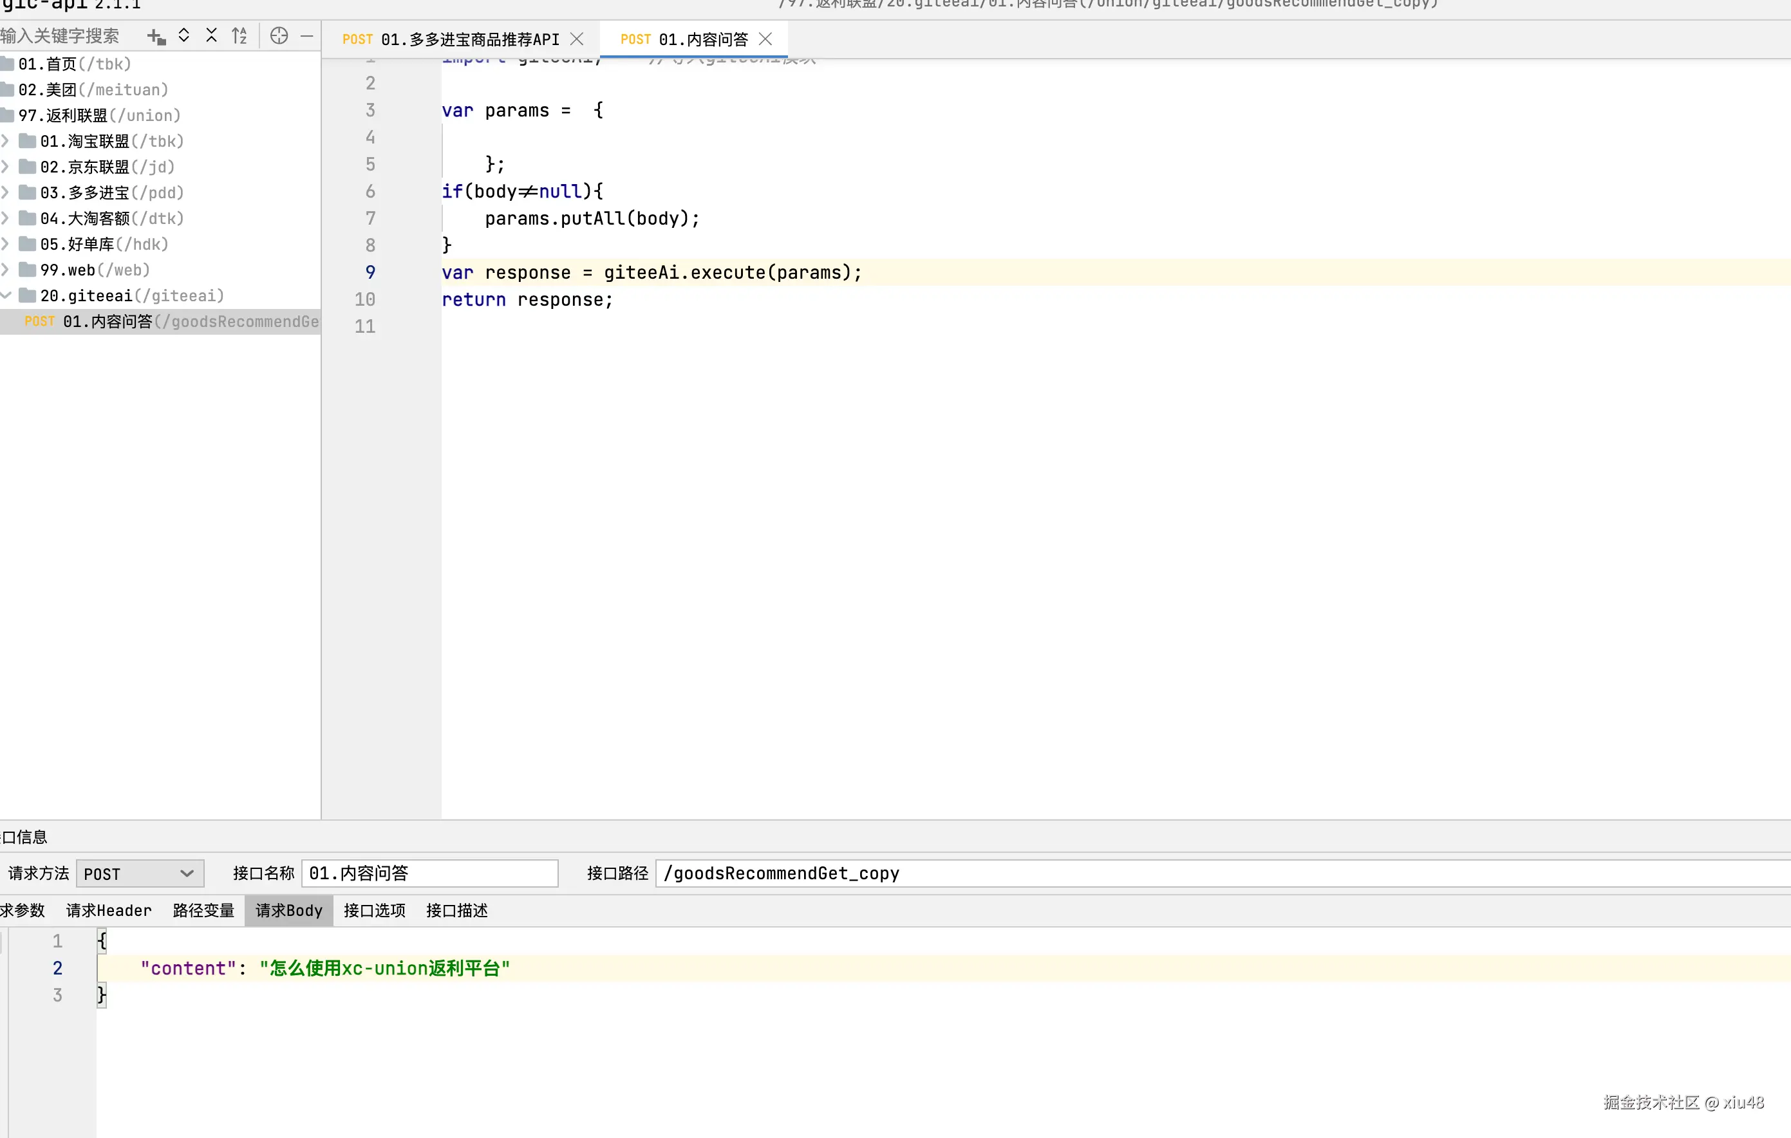This screenshot has width=1791, height=1138.
Task: Expand the 03.多多进宝 folder
Action: click(6, 192)
